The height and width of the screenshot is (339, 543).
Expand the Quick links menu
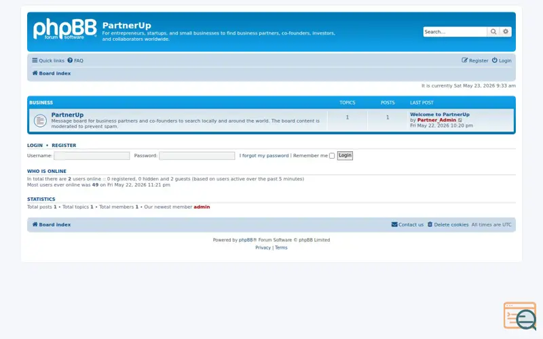click(48, 60)
